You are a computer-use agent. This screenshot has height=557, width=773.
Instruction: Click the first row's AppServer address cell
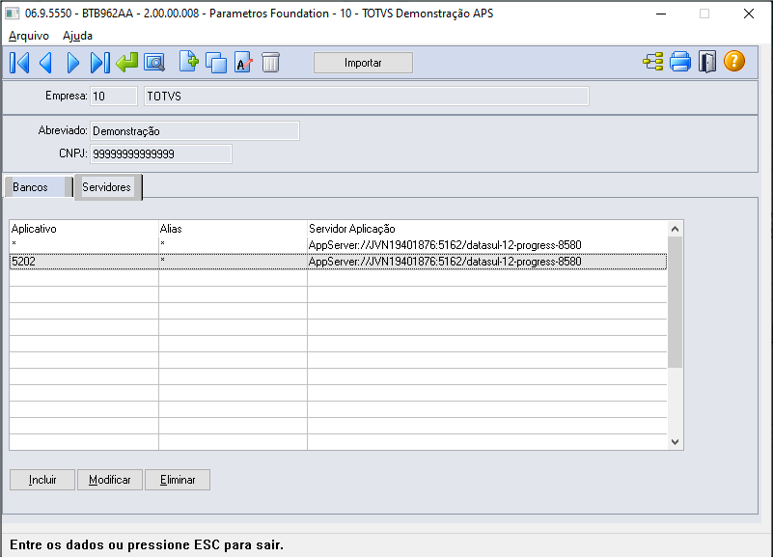point(487,245)
